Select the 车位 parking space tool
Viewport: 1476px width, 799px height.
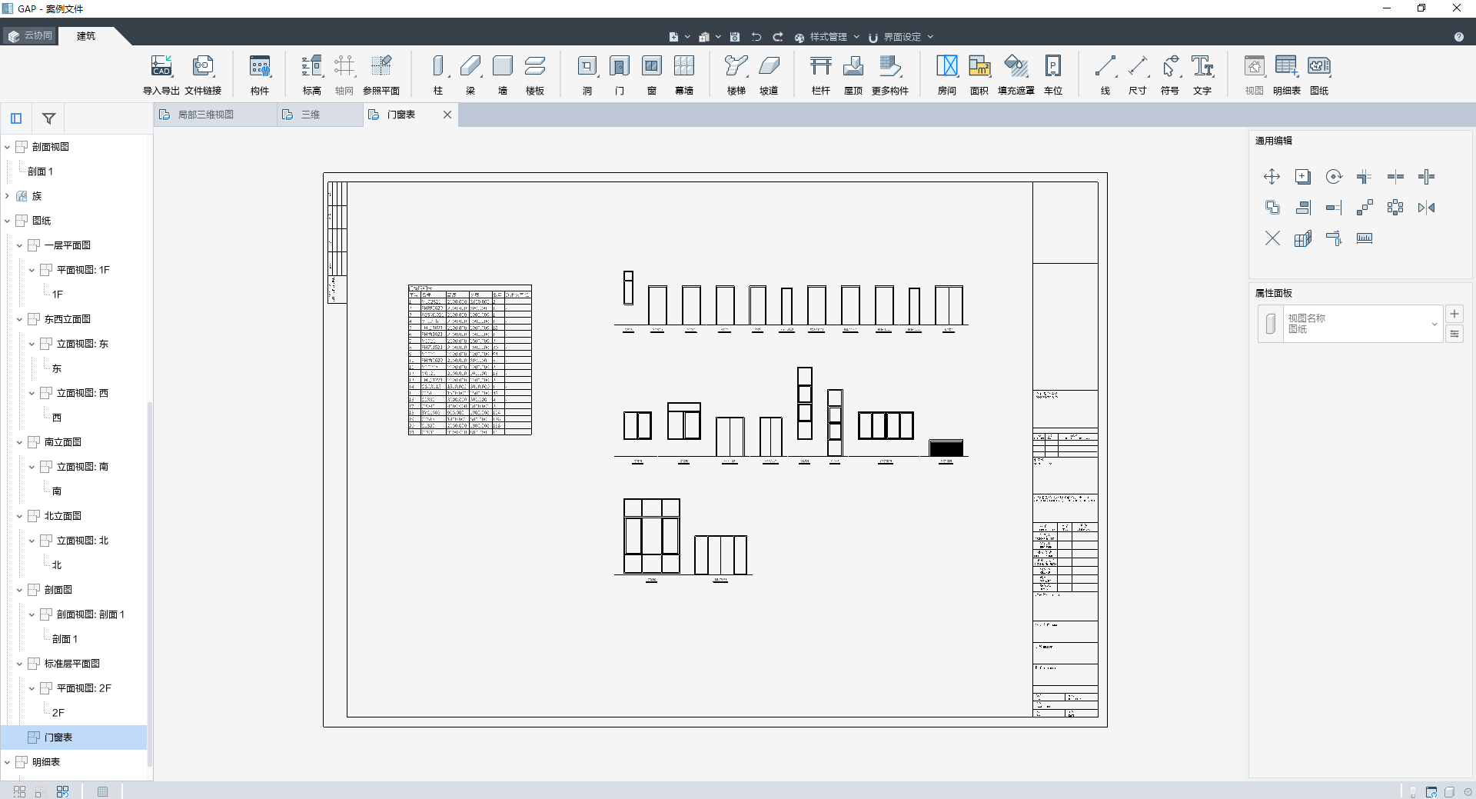[1053, 75]
